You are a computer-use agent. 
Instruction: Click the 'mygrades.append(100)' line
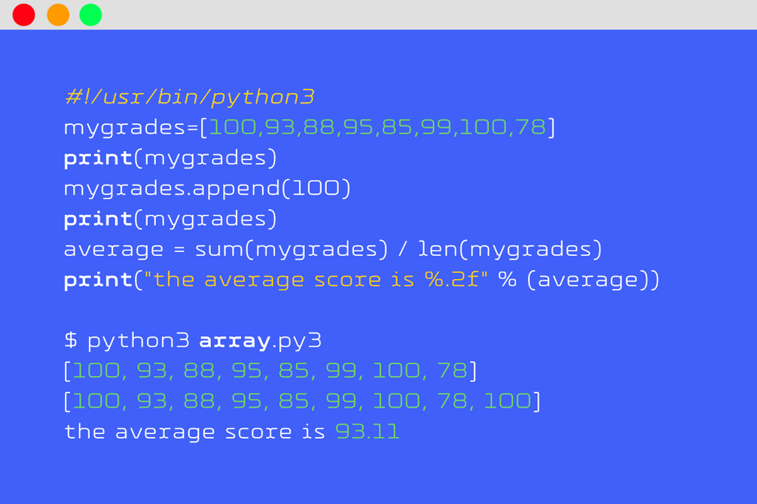click(207, 189)
